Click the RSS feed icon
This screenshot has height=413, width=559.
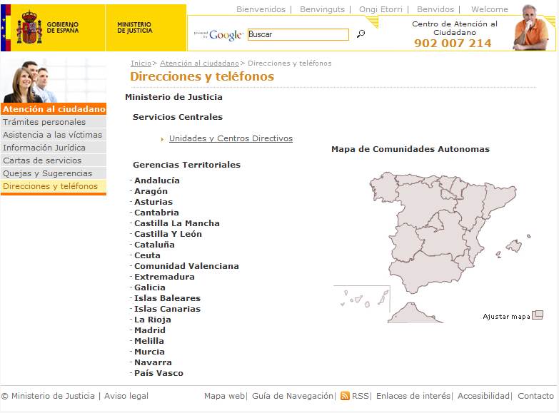(x=345, y=396)
